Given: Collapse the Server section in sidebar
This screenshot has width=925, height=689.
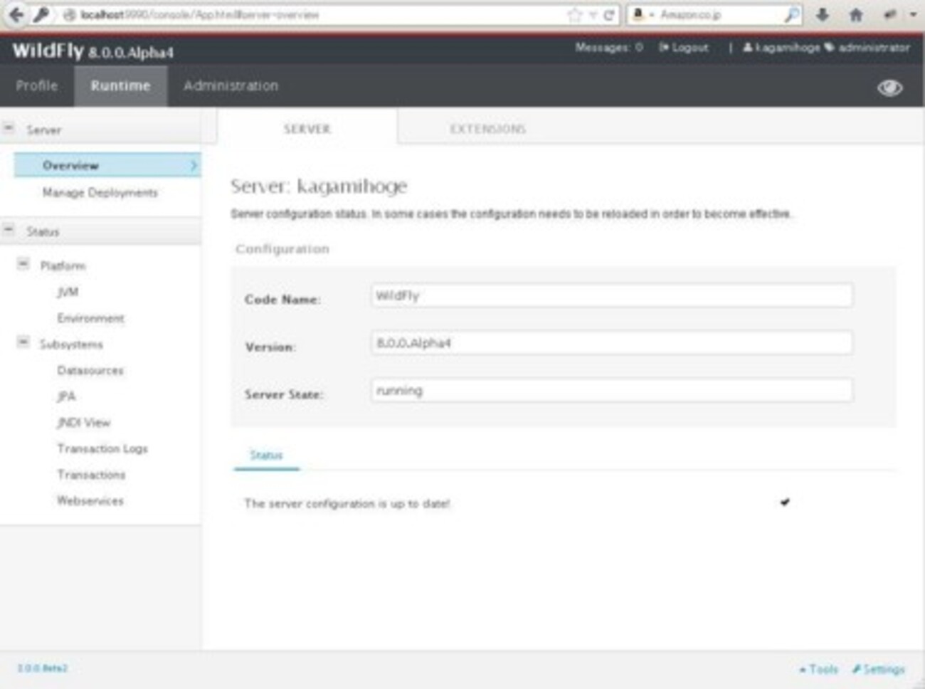Looking at the screenshot, I should pyautogui.click(x=9, y=128).
